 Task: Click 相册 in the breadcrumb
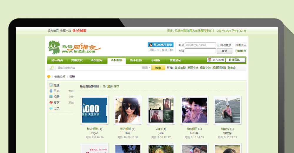(x=72, y=77)
